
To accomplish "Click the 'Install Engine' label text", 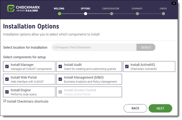I will (x=21, y=90).
